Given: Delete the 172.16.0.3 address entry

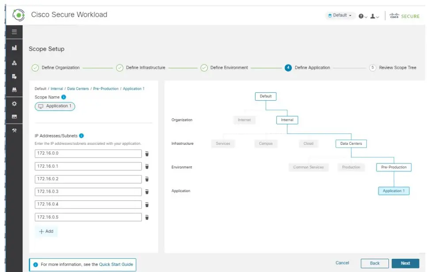Looking at the screenshot, I should [147, 192].
